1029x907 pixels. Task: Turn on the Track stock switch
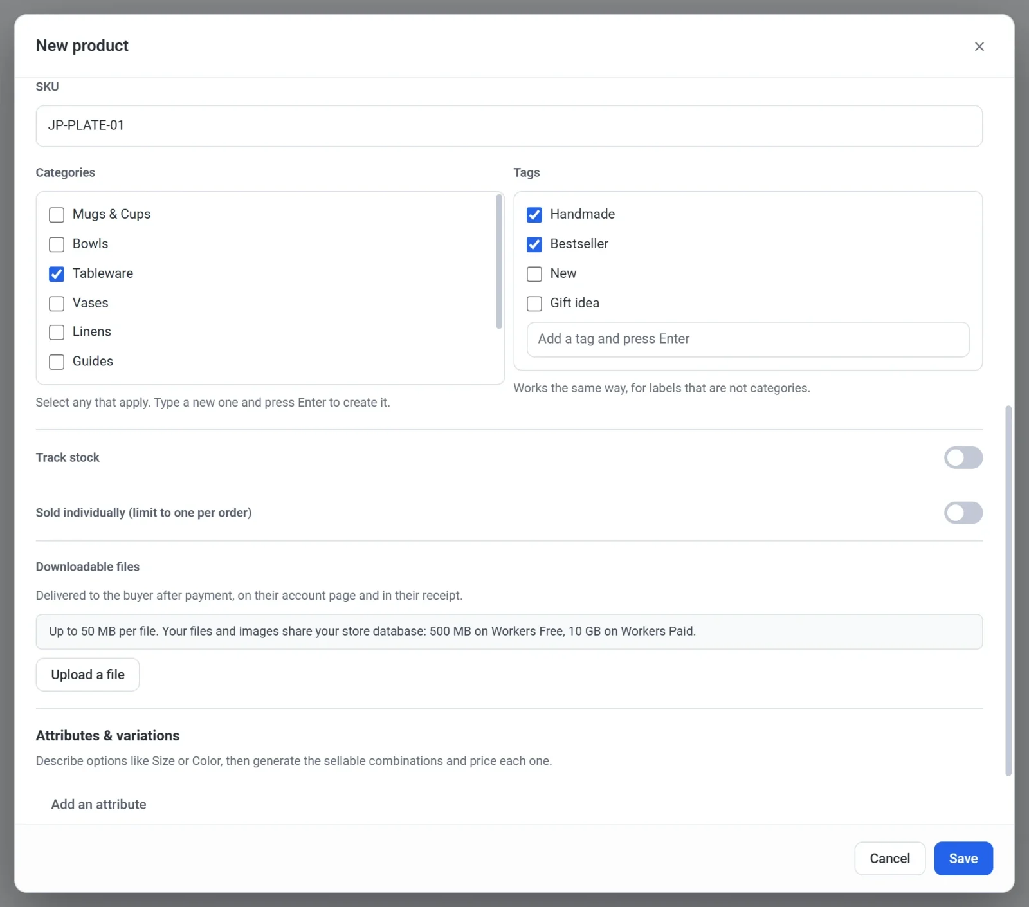963,458
